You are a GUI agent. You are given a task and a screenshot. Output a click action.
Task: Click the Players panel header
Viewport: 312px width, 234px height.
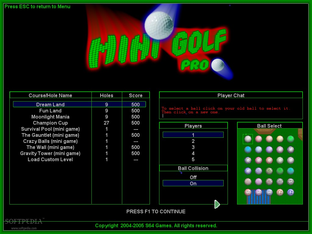(x=193, y=126)
